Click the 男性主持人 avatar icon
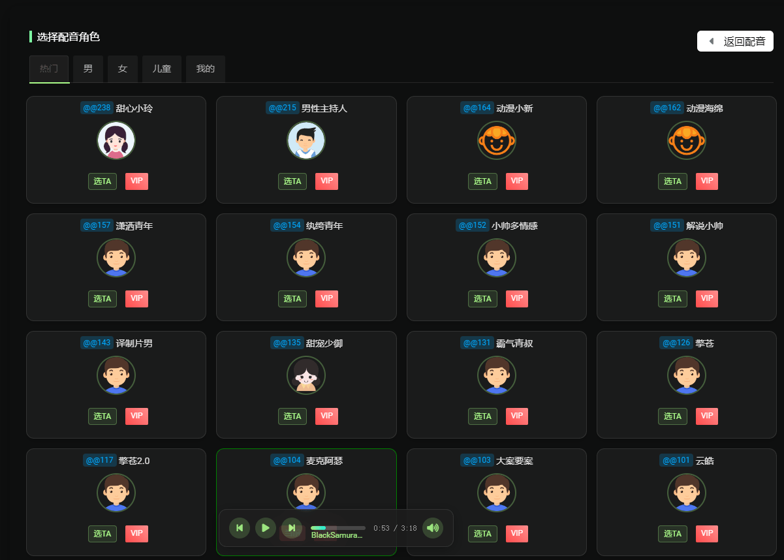This screenshot has height=560, width=784. [x=306, y=140]
